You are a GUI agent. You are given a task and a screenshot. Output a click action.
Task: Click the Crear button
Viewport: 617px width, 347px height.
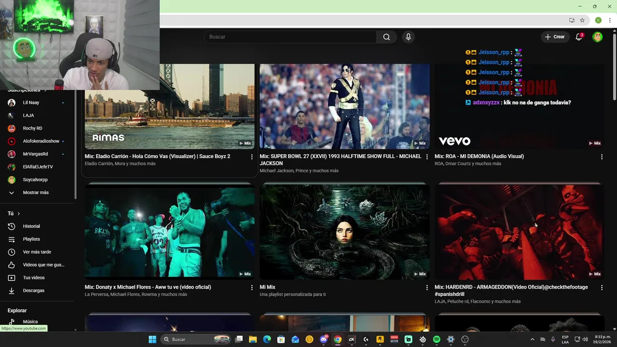click(555, 37)
